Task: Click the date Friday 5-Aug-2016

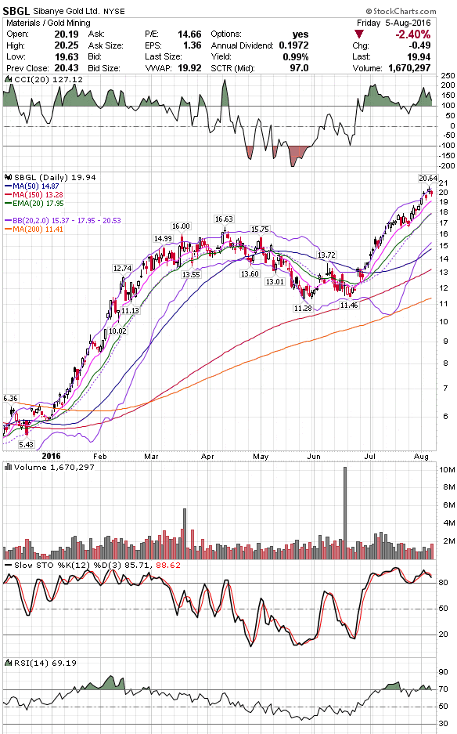Action: pyautogui.click(x=394, y=23)
